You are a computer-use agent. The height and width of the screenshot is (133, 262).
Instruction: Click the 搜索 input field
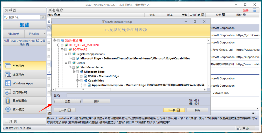click(22, 17)
